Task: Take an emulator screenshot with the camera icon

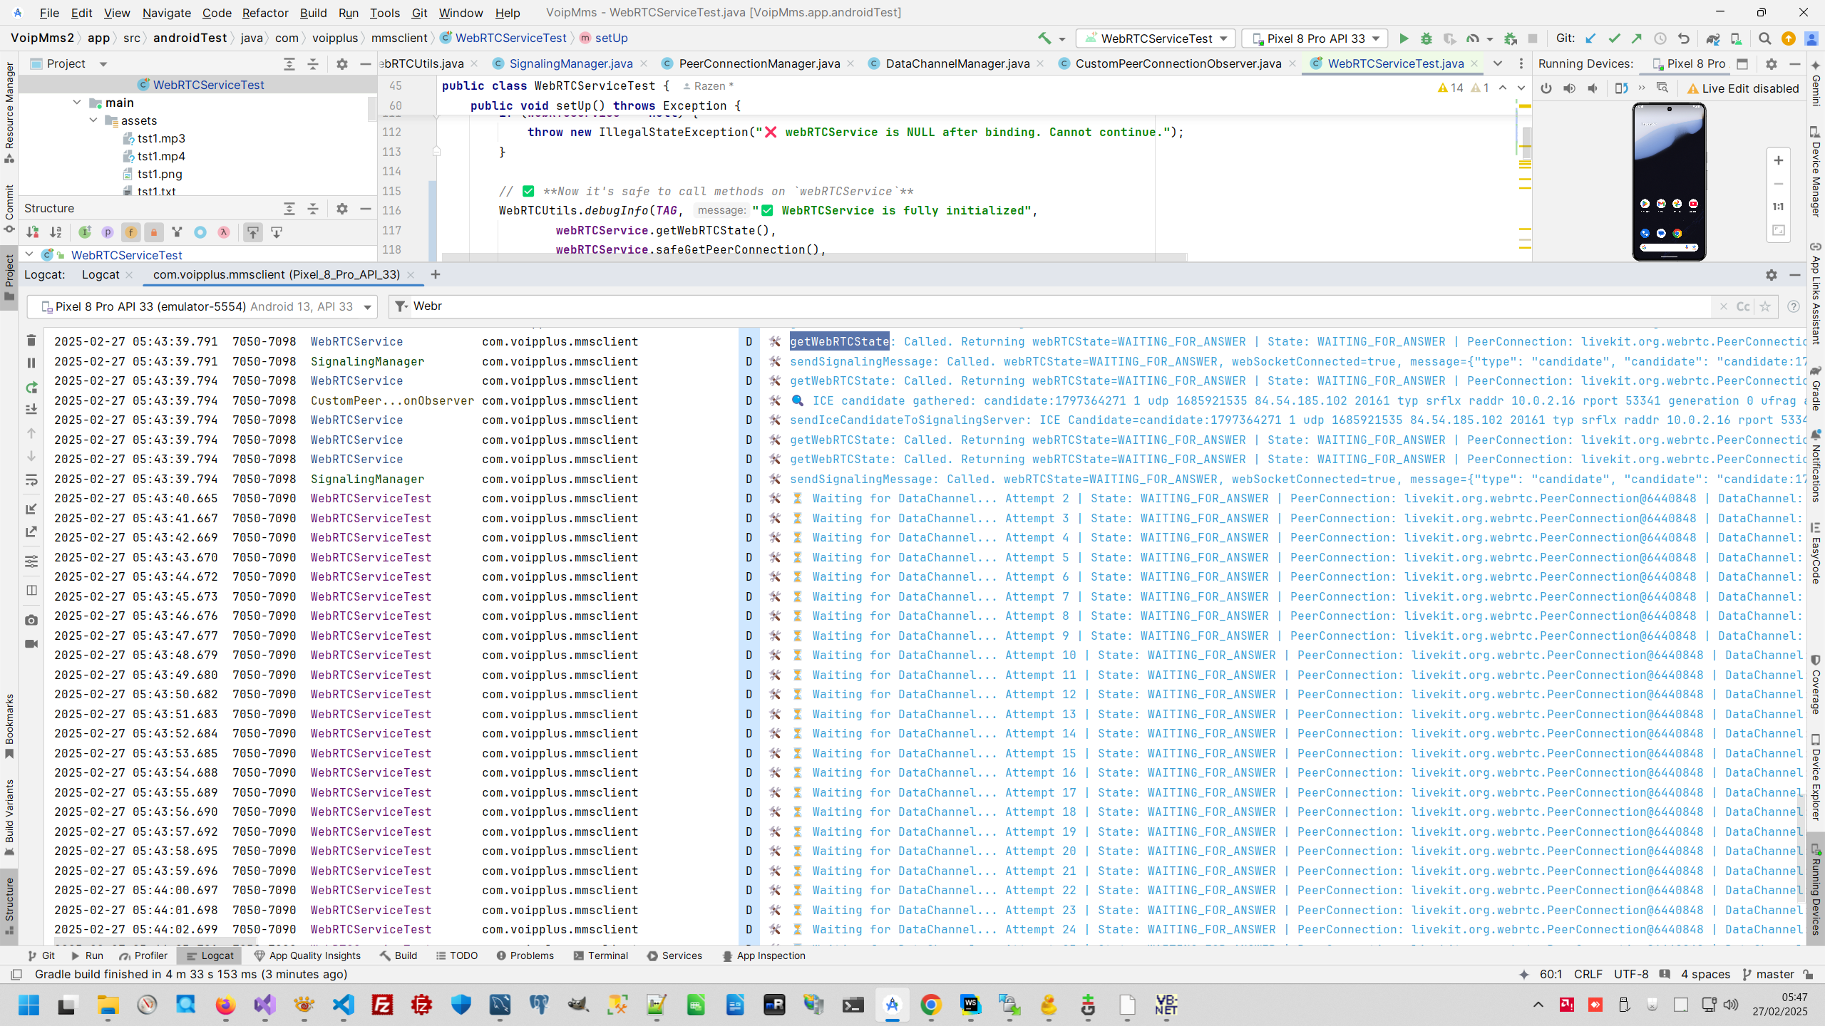Action: [x=31, y=620]
